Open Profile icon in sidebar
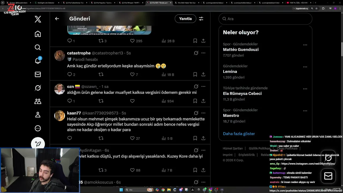 click(x=38, y=115)
